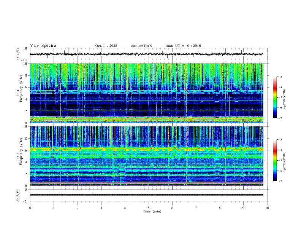Click the 'ch.3(V)' axis label
The height and width of the screenshot is (233, 301).
[x=18, y=195]
